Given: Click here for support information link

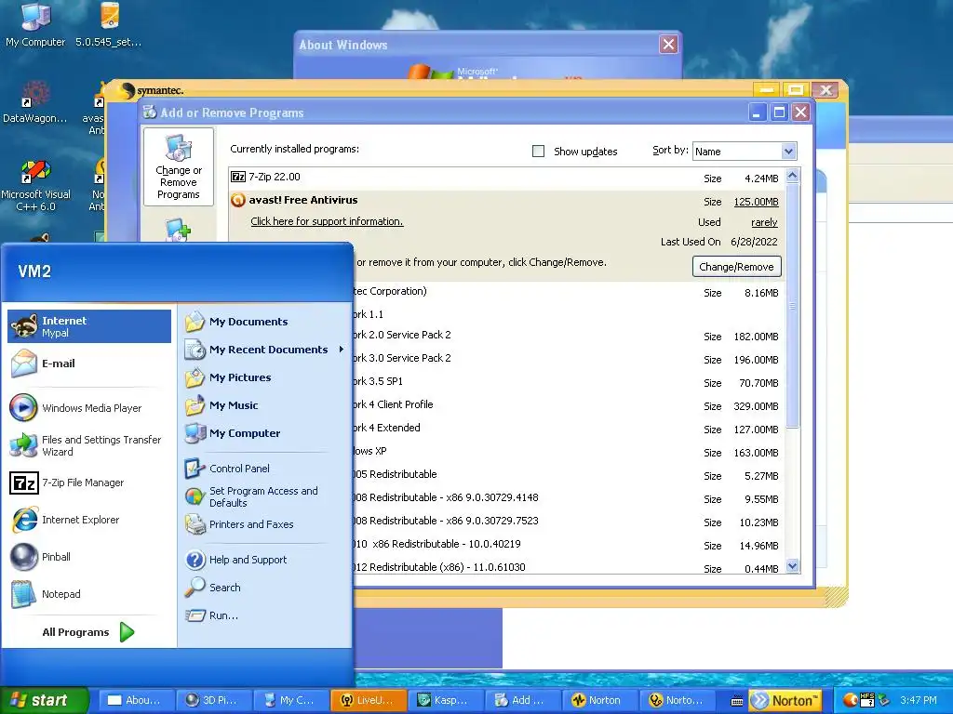Looking at the screenshot, I should [x=327, y=221].
